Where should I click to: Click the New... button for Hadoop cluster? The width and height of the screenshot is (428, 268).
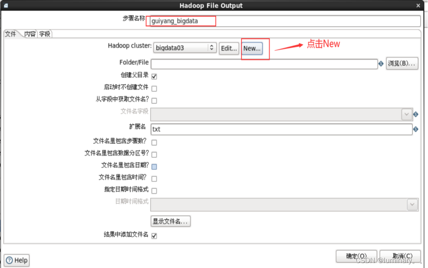(252, 48)
